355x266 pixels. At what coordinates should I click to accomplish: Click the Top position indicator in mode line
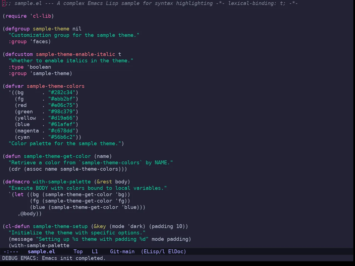[78, 252]
